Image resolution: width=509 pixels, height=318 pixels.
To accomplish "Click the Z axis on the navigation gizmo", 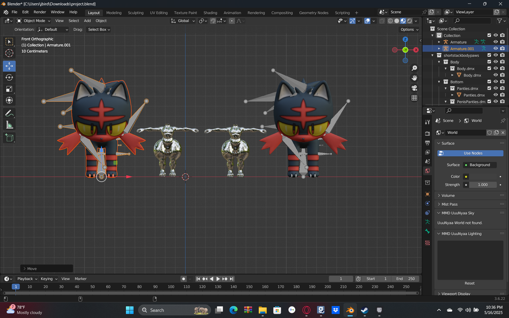I will [405, 39].
